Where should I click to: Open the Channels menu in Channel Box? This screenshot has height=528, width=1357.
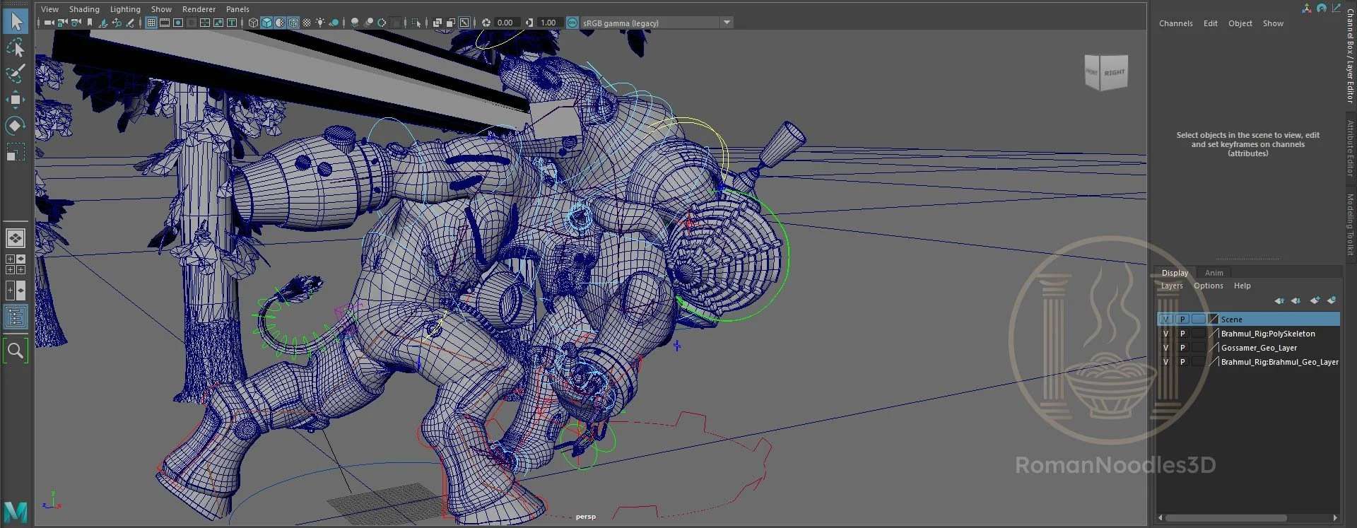tap(1175, 23)
